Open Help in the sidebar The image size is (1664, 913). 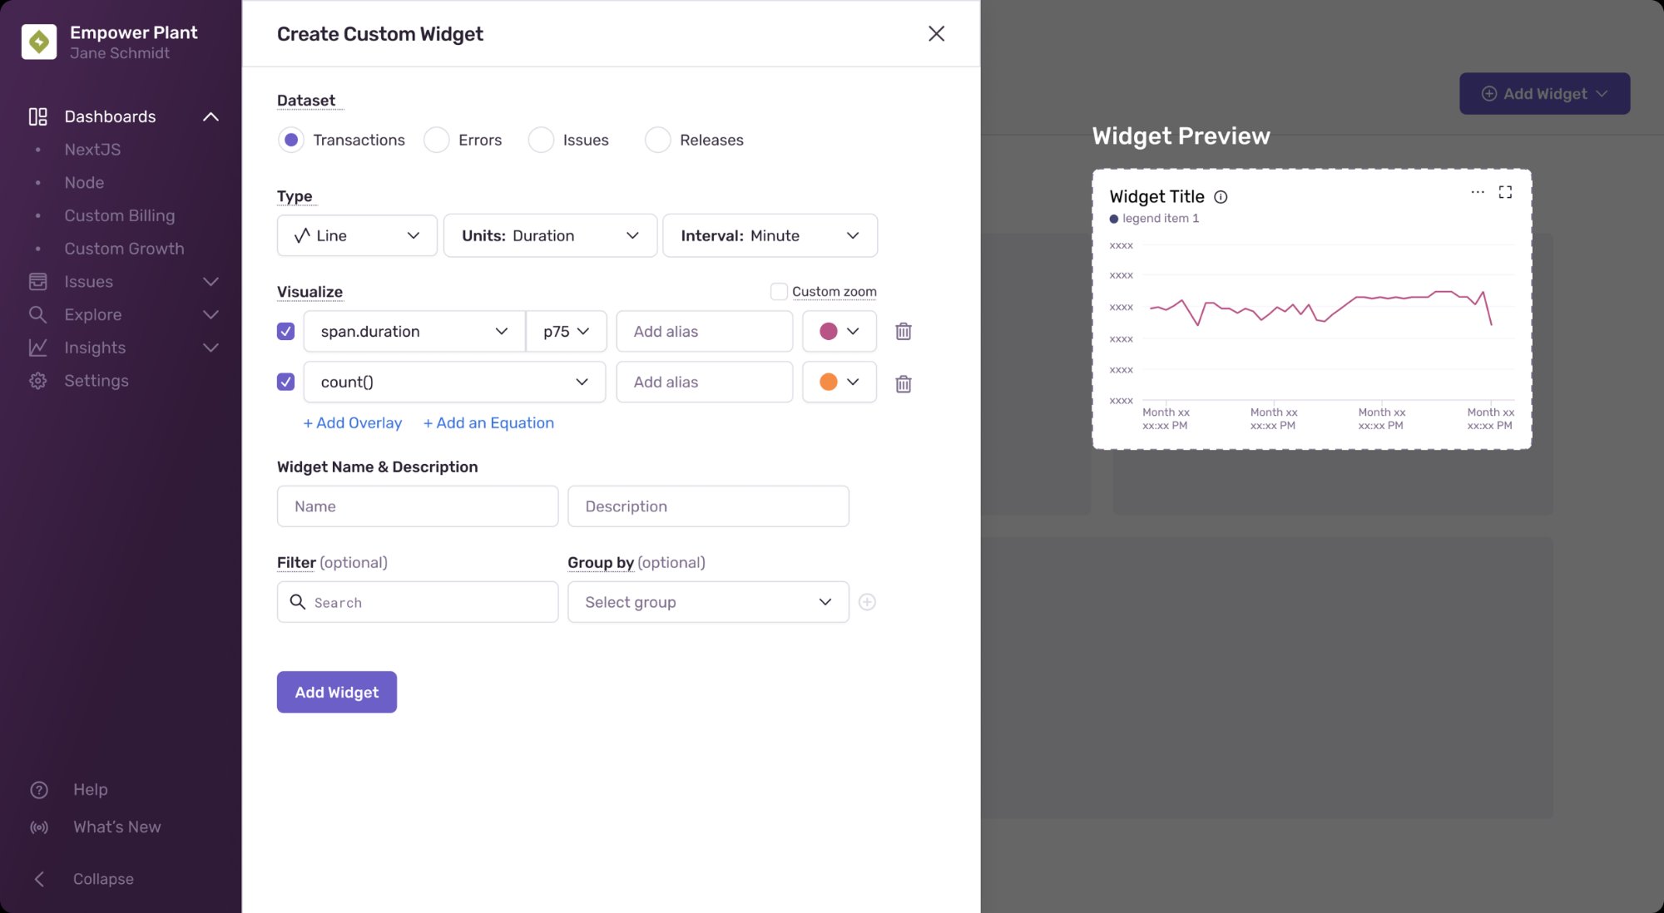[x=90, y=789]
